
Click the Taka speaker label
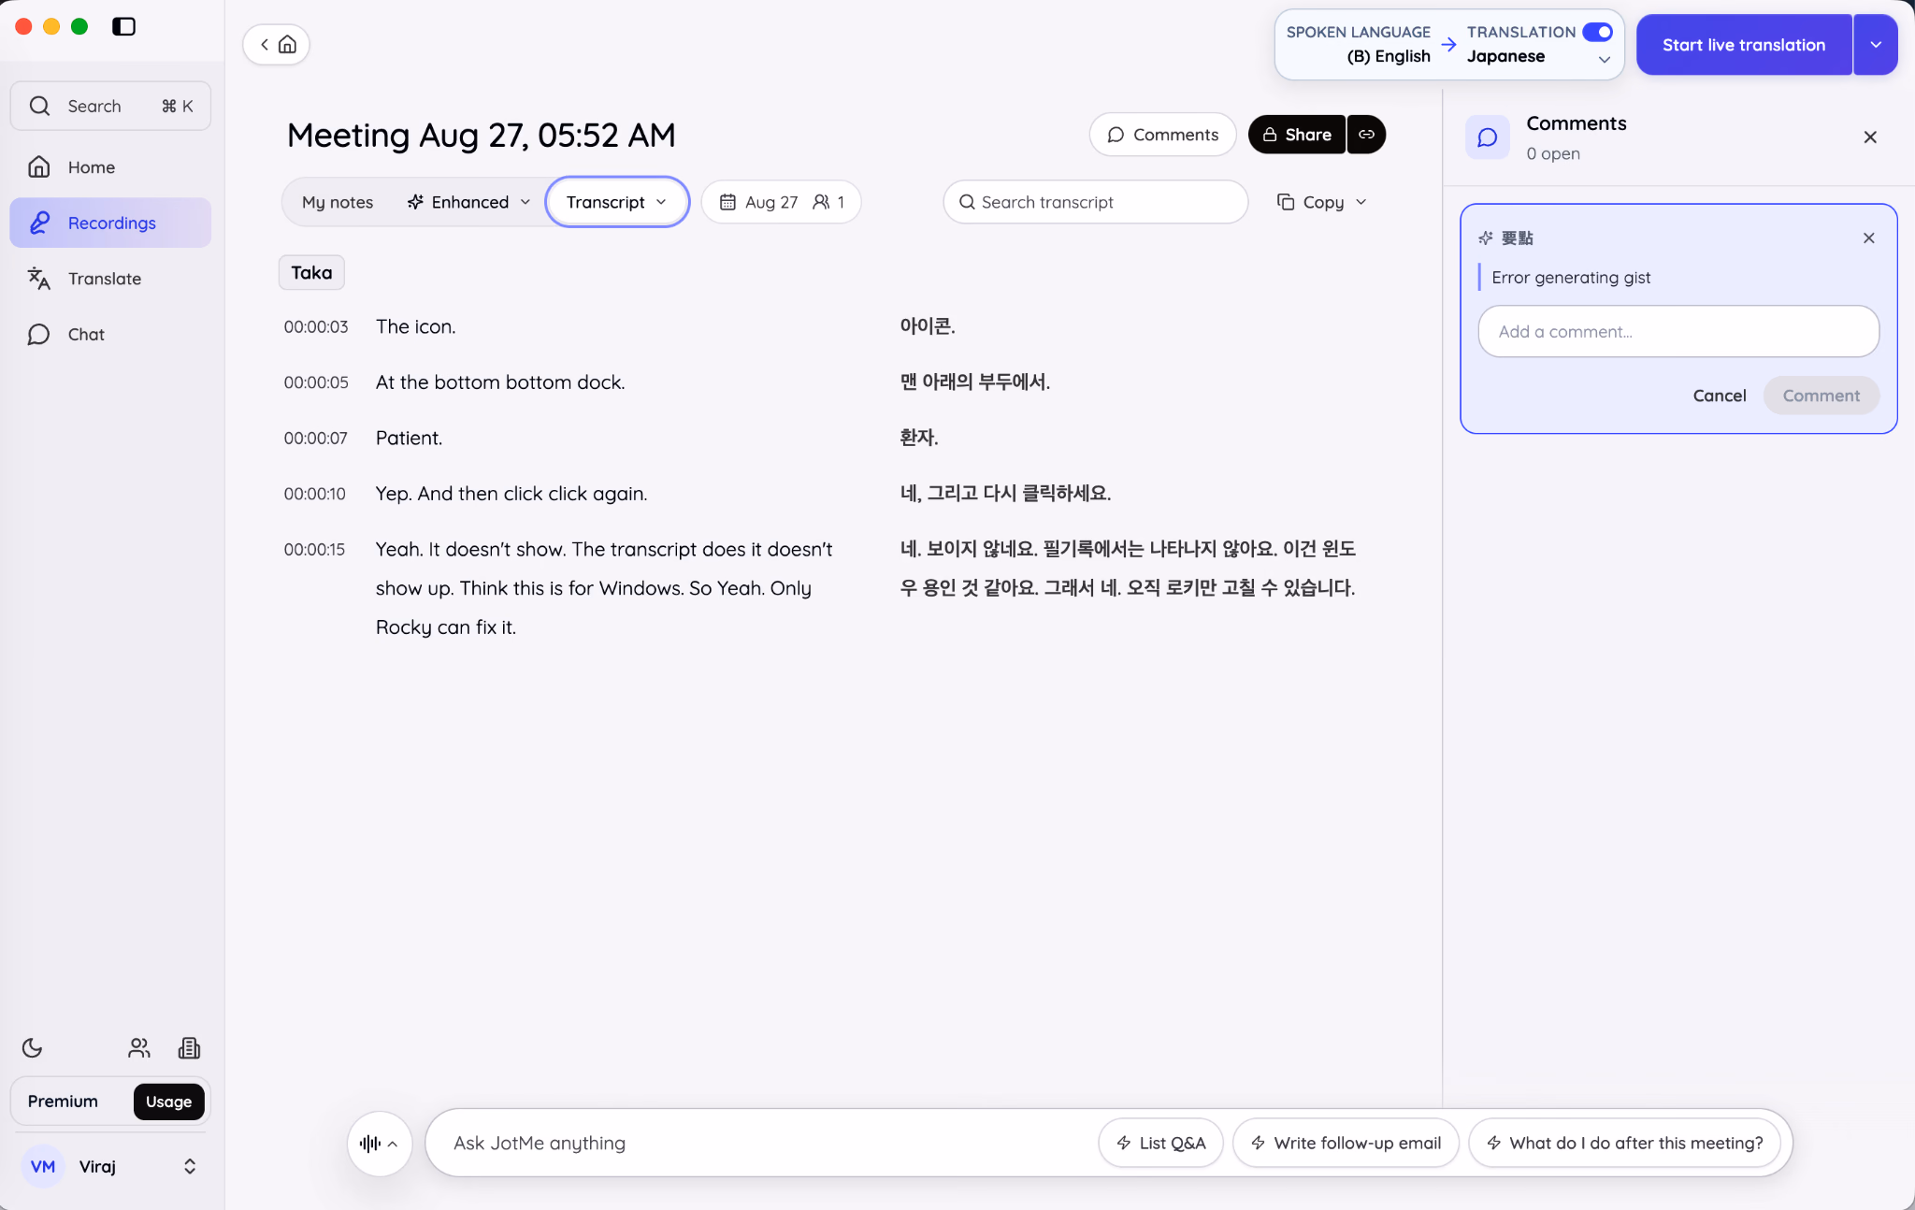click(x=311, y=272)
